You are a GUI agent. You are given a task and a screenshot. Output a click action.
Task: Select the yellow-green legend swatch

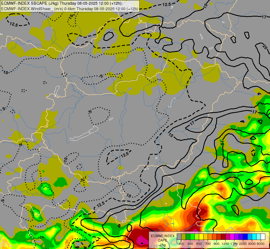197,237
